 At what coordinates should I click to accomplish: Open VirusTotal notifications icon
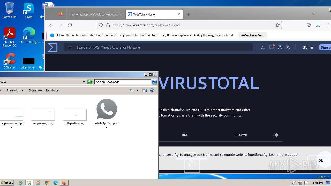pos(272,47)
